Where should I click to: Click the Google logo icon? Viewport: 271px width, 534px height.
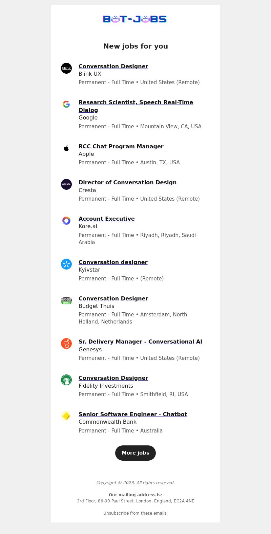click(66, 104)
